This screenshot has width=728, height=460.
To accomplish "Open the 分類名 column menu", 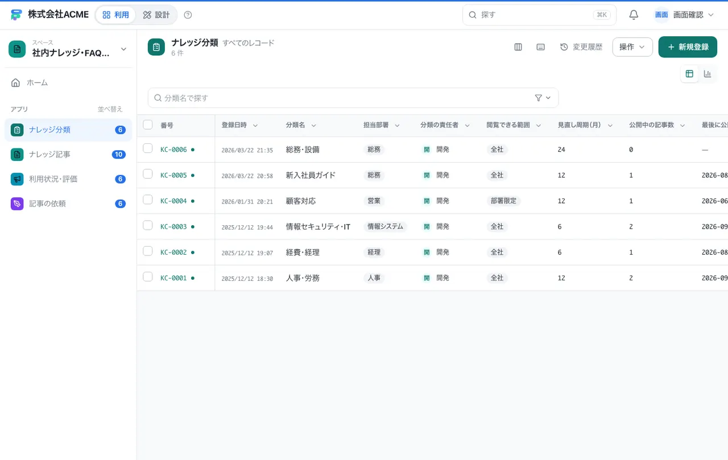I will 313,125.
